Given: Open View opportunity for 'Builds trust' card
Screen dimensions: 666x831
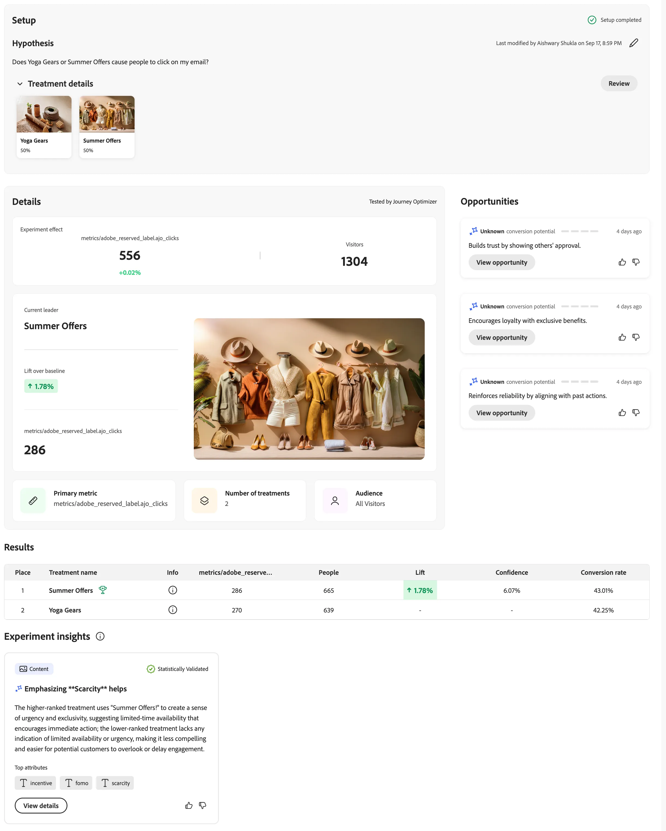Looking at the screenshot, I should 501,263.
